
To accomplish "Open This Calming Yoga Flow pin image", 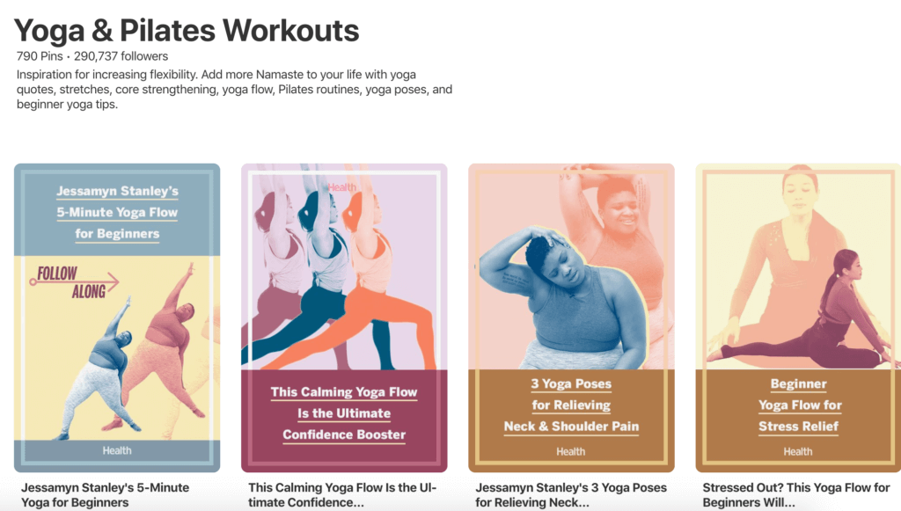I will click(344, 318).
